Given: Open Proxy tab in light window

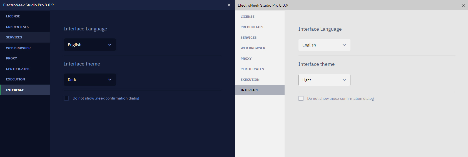Looking at the screenshot, I should 260,59.
